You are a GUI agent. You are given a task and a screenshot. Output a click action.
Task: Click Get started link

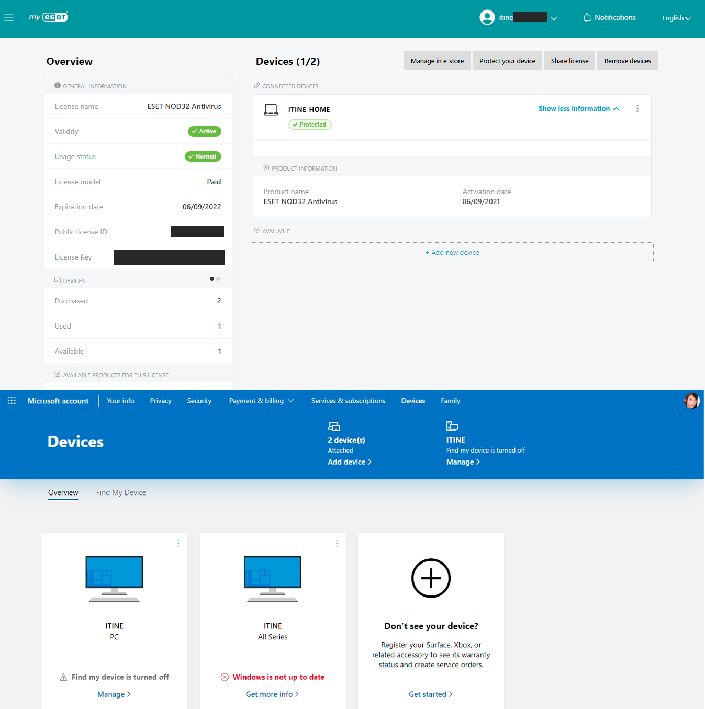point(431,694)
